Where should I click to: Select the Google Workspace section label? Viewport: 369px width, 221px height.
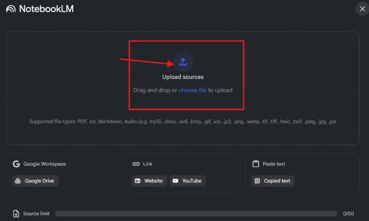(x=45, y=164)
